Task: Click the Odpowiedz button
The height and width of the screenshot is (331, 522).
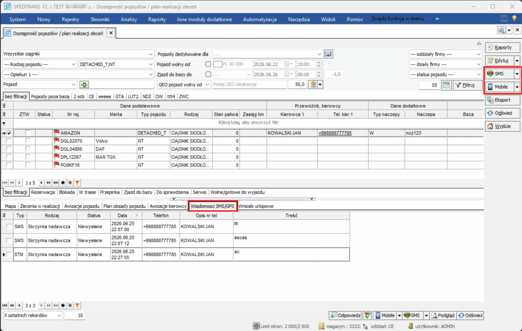Action: click(345, 315)
